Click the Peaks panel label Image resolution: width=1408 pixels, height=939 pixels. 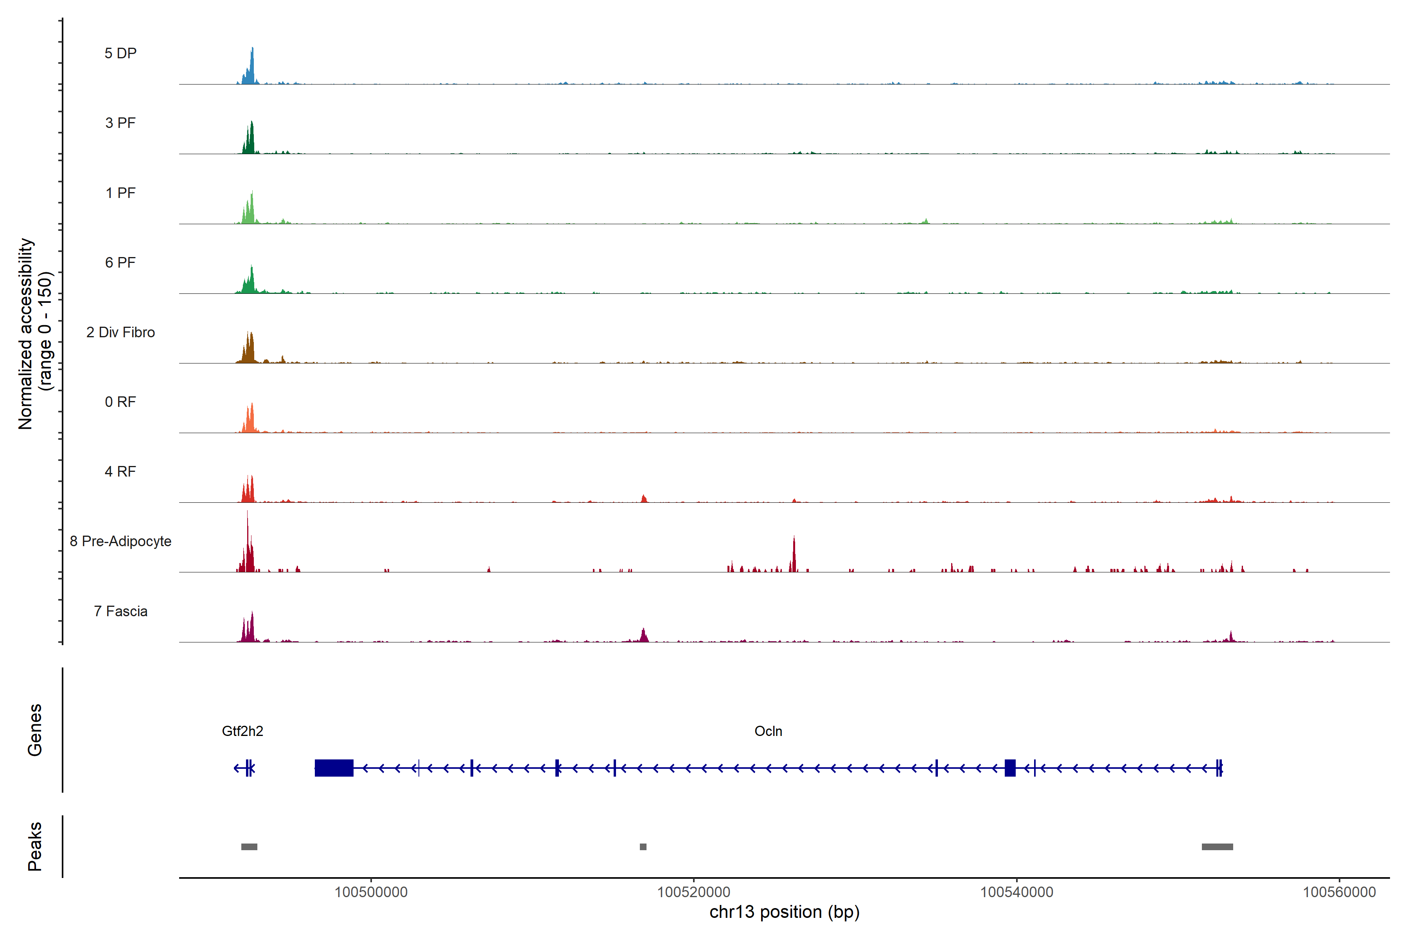click(35, 846)
